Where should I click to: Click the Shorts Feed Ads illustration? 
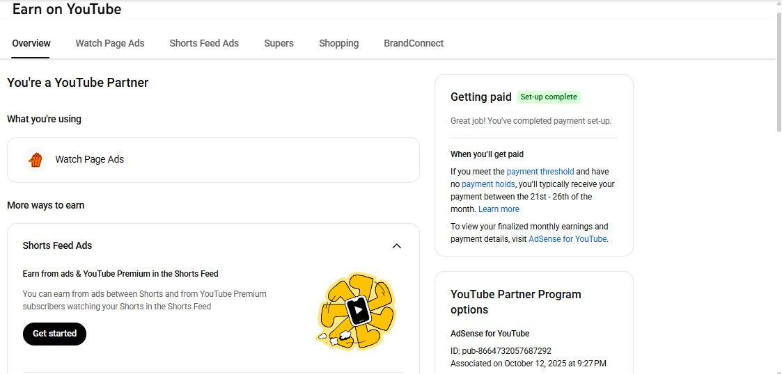click(356, 311)
